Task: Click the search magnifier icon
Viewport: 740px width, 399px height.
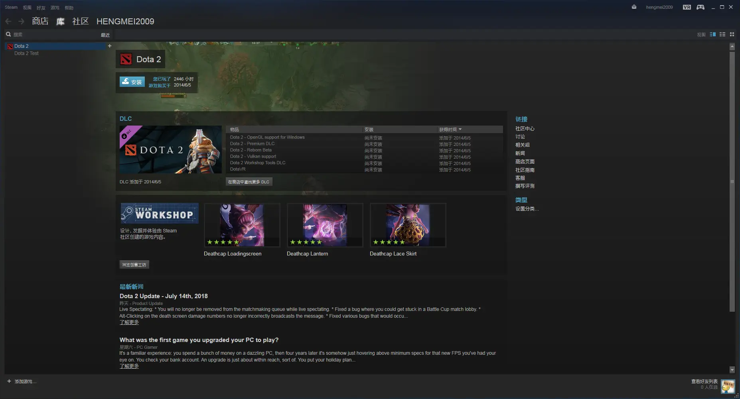Action: tap(8, 34)
